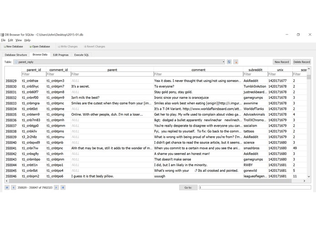Click the comment_id filter field

(59, 74)
